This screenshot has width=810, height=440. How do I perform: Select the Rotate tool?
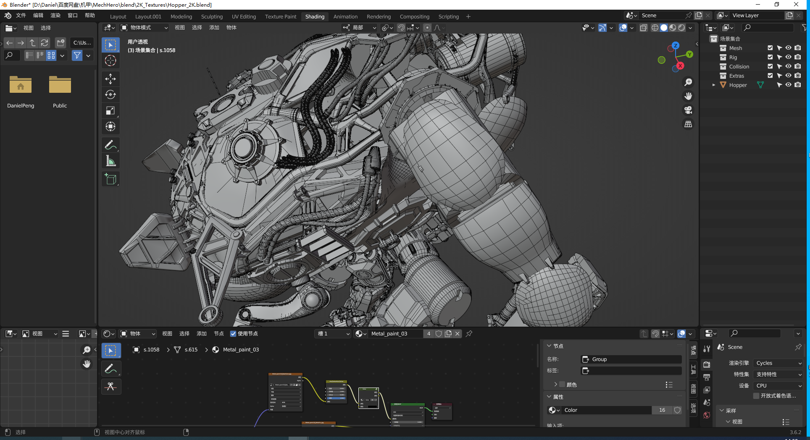point(110,94)
